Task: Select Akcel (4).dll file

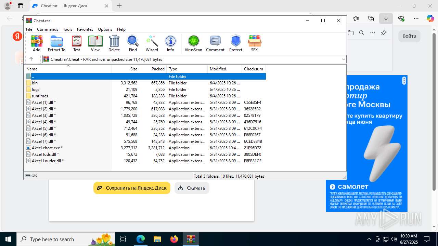Action: coord(145,122)
